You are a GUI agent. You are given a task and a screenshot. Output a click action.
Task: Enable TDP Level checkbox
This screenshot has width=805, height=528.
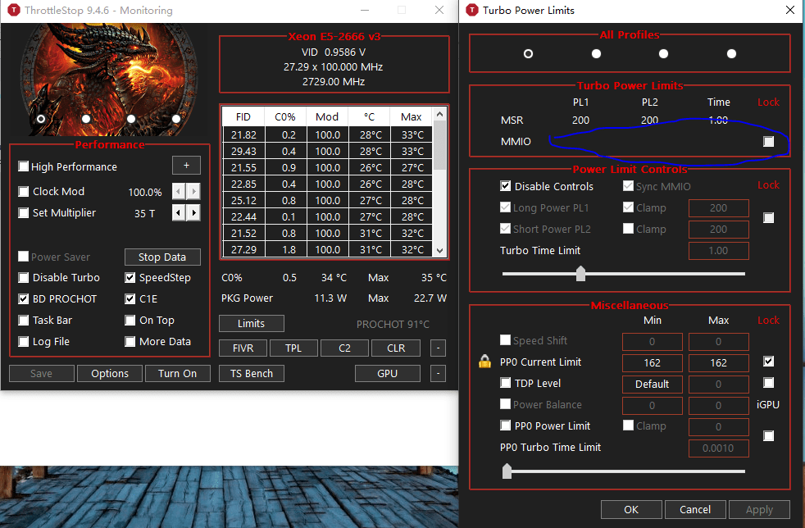(506, 383)
